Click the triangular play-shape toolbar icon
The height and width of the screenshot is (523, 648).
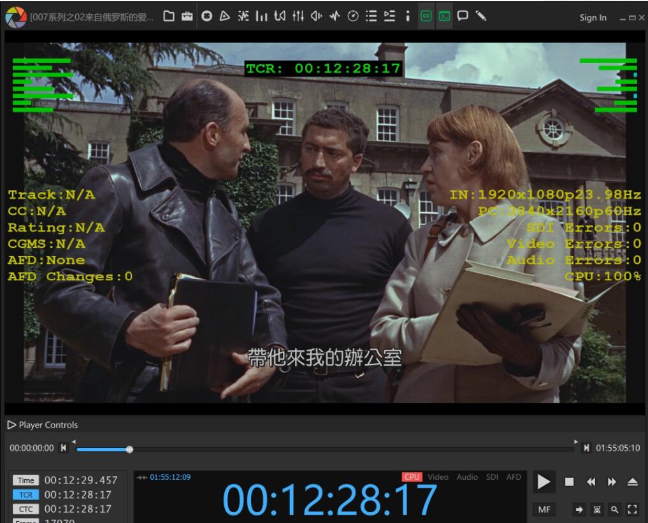tap(225, 16)
